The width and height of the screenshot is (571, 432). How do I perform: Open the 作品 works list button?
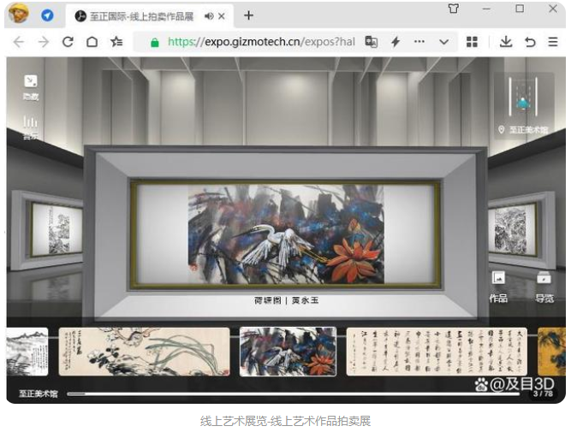[x=498, y=287]
